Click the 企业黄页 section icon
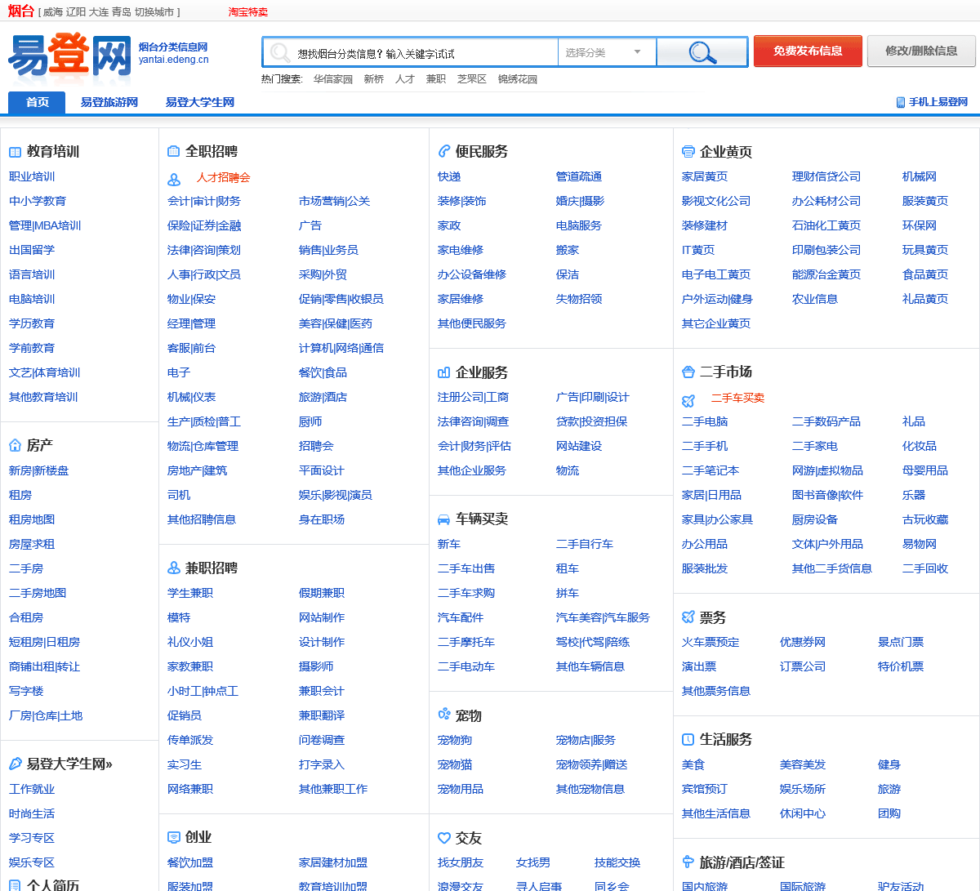 tap(688, 152)
